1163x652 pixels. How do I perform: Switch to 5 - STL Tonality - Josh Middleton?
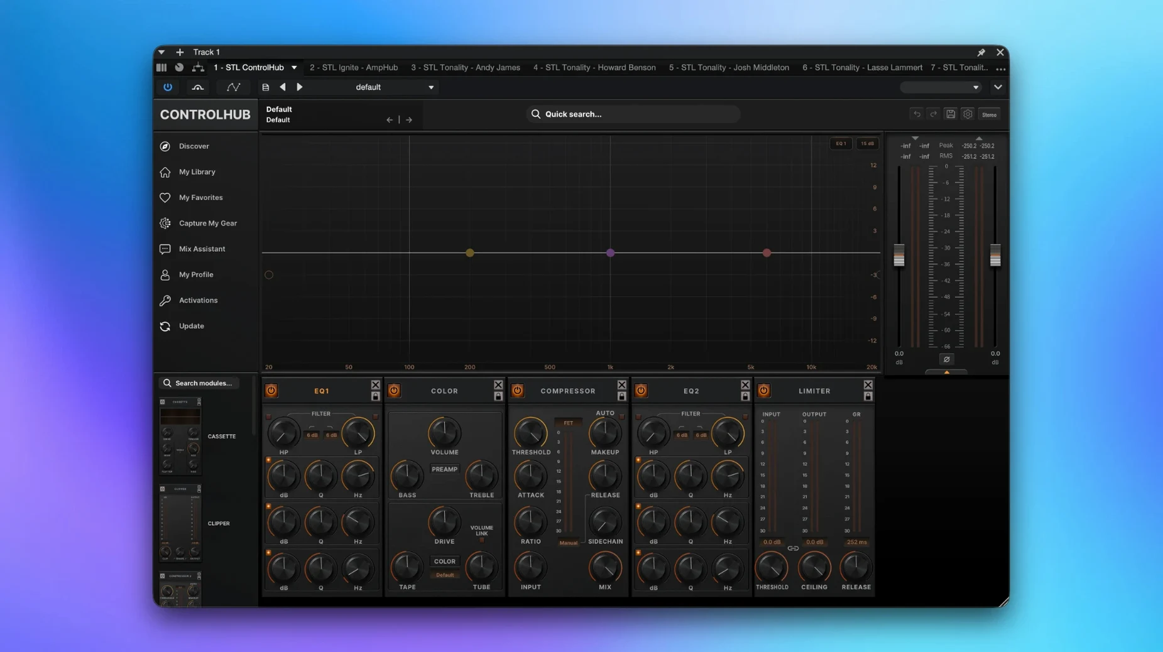(729, 68)
